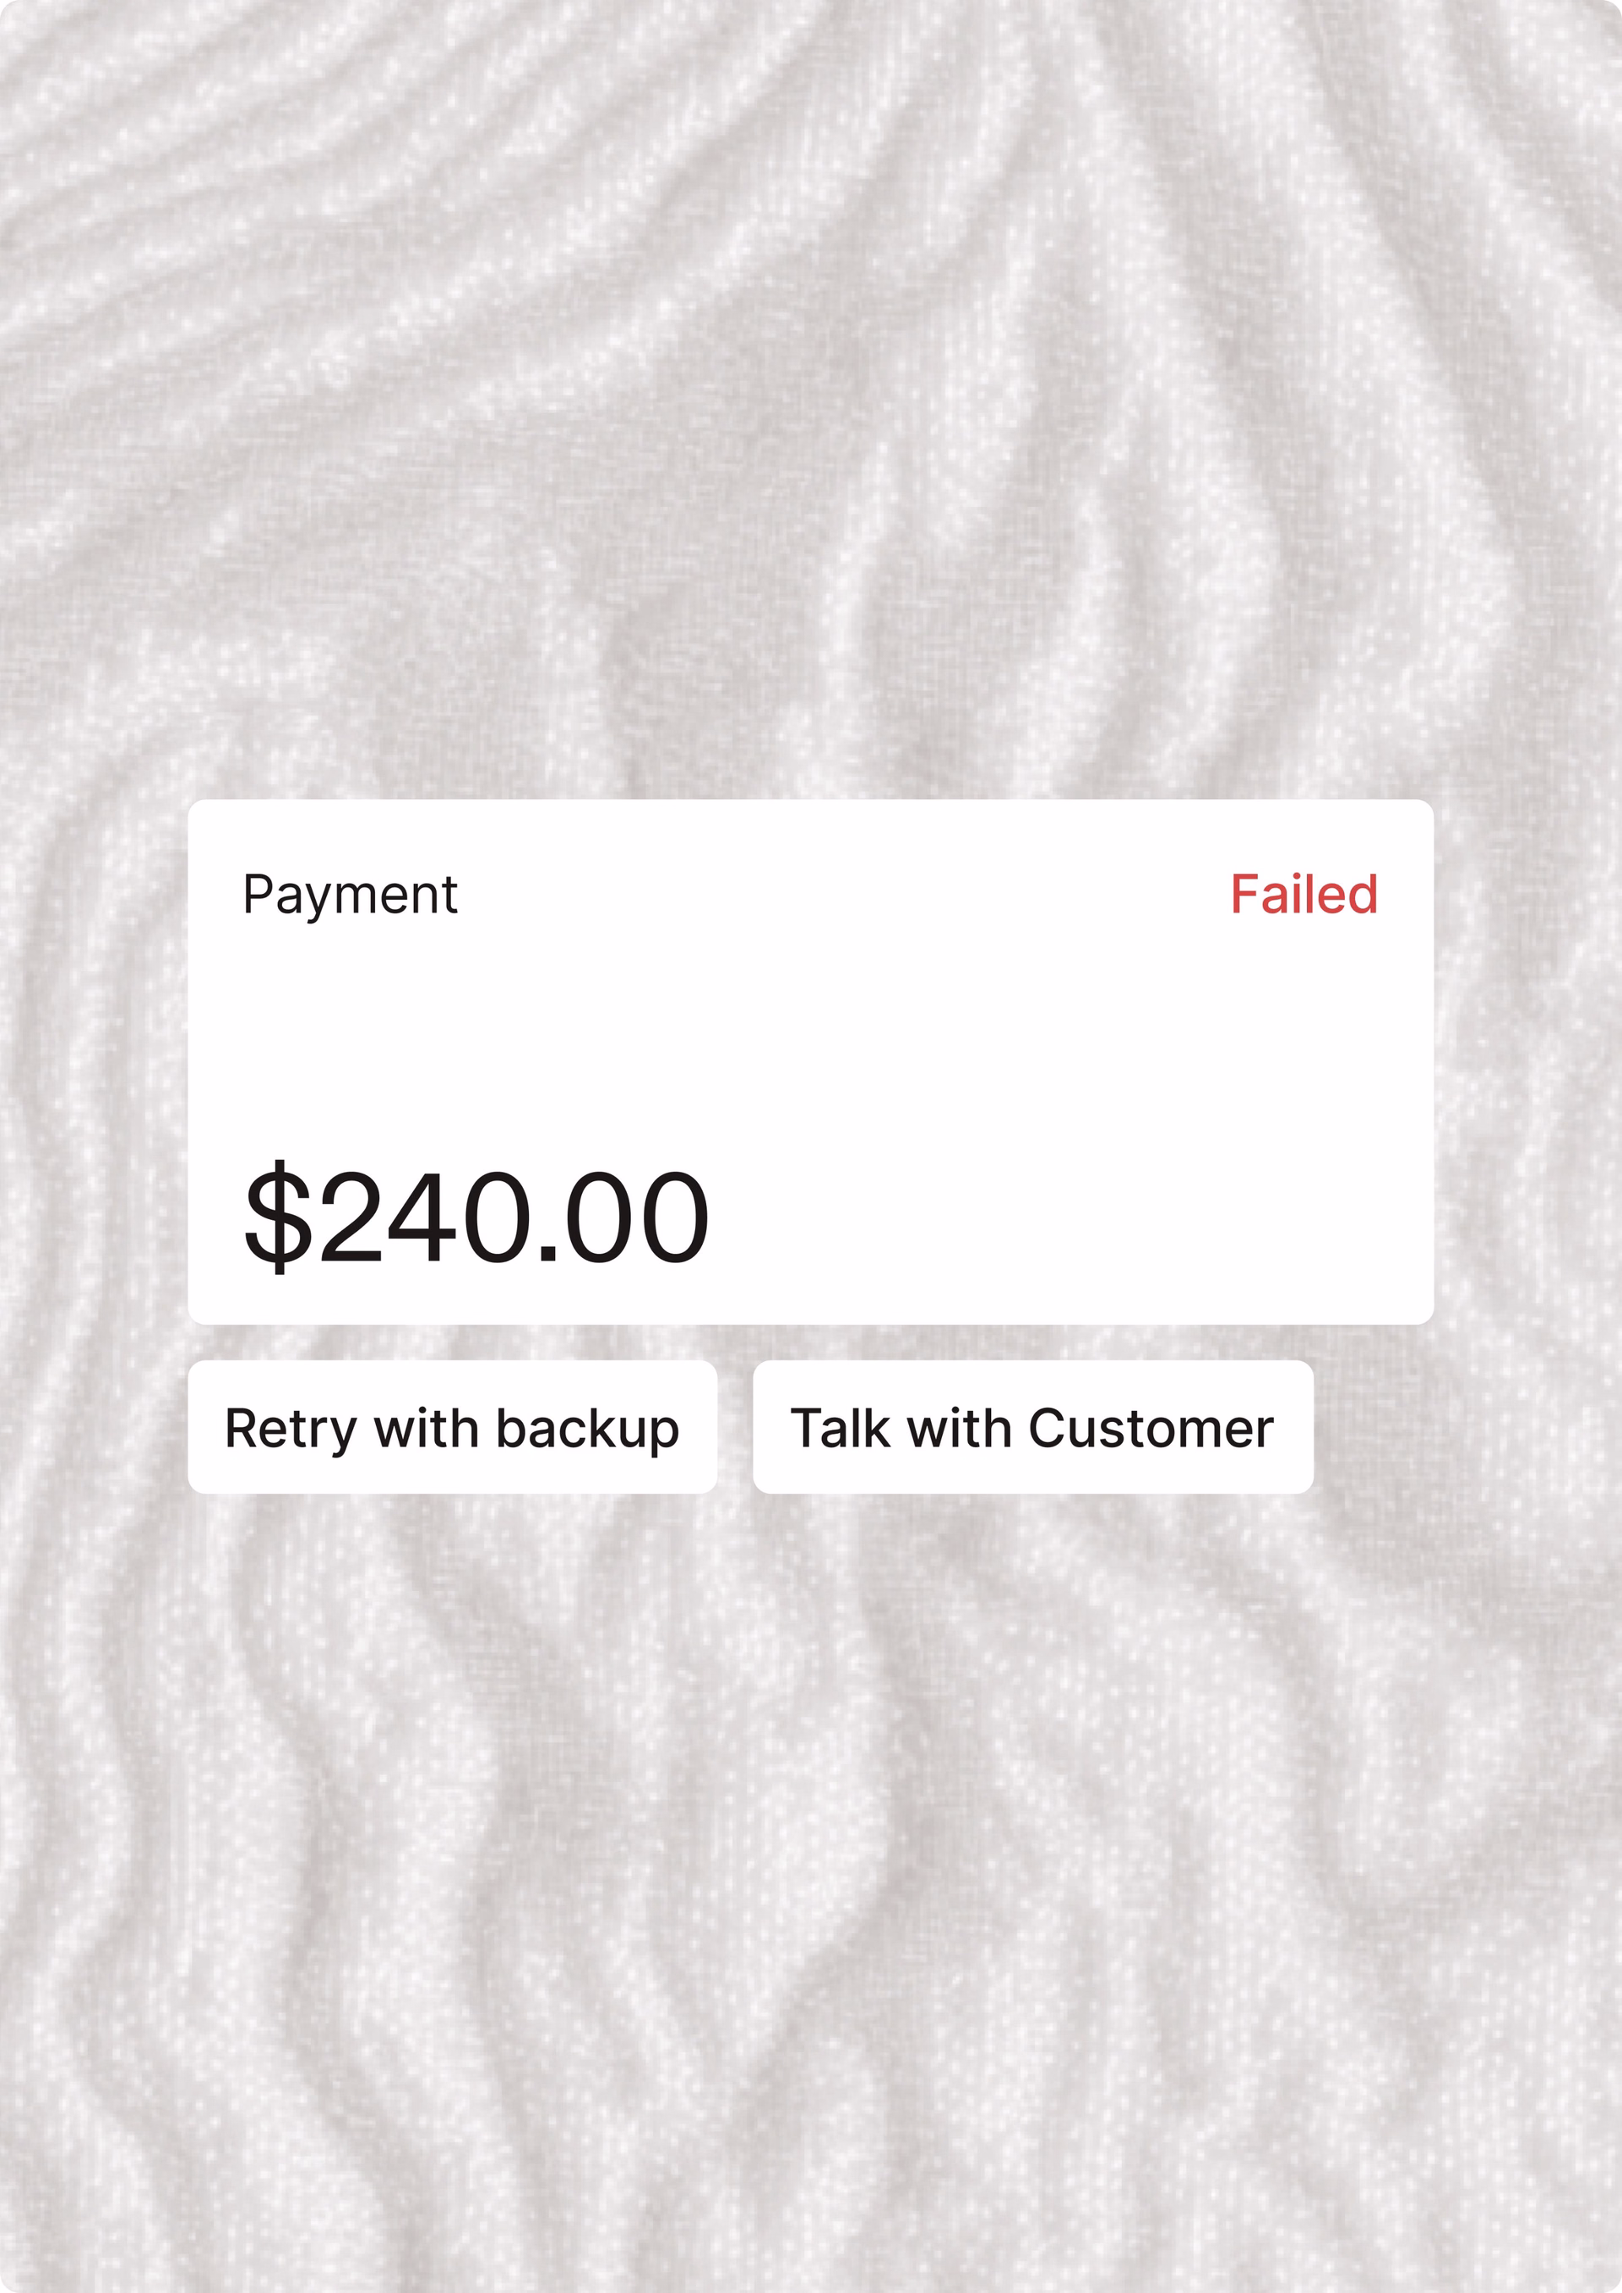Click the dollar sign in the amount
Image resolution: width=1622 pixels, height=2293 pixels.
pyautogui.click(x=278, y=1217)
